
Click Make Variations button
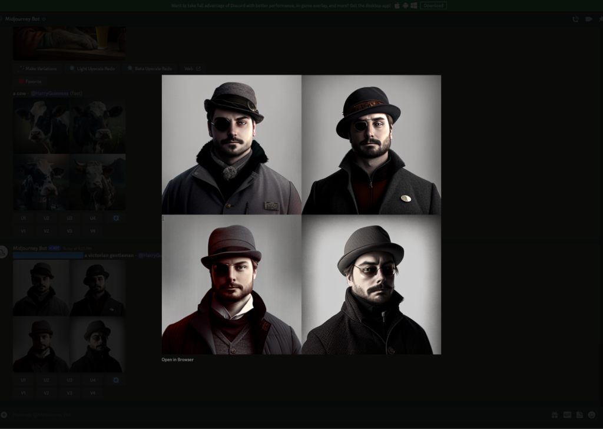click(x=38, y=68)
